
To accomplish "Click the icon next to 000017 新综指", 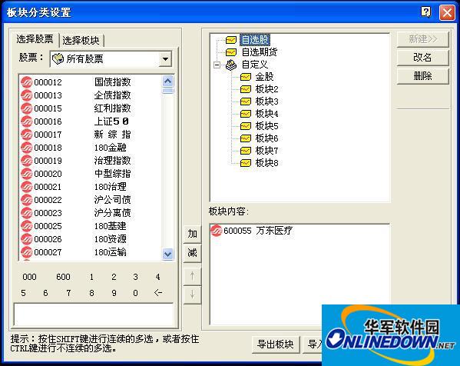I will tap(26, 135).
